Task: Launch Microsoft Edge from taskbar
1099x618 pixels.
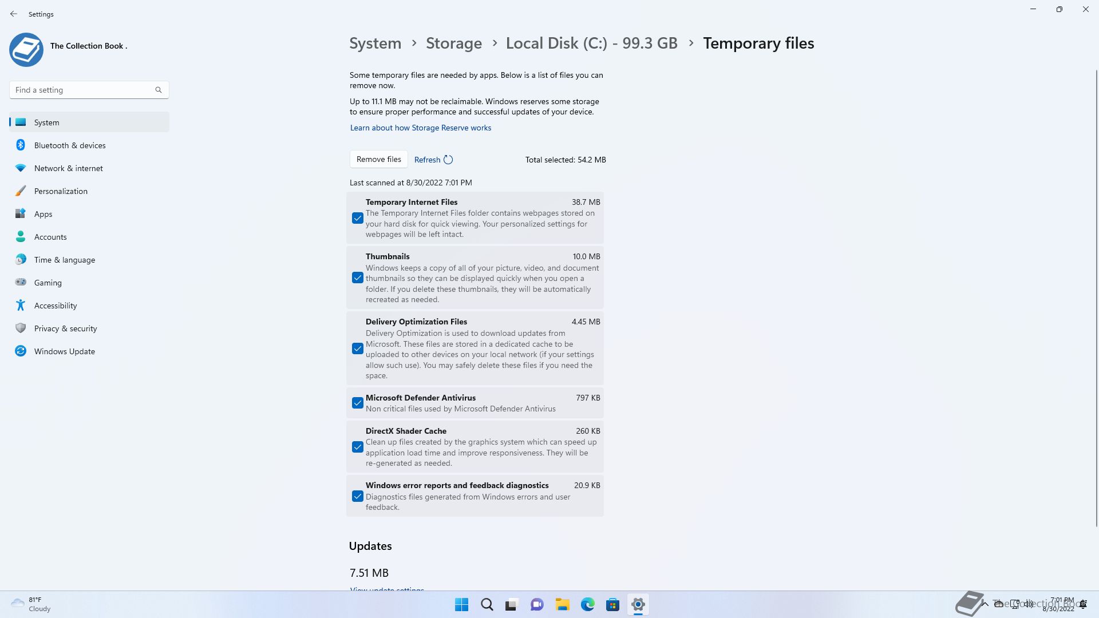Action: [x=587, y=604]
